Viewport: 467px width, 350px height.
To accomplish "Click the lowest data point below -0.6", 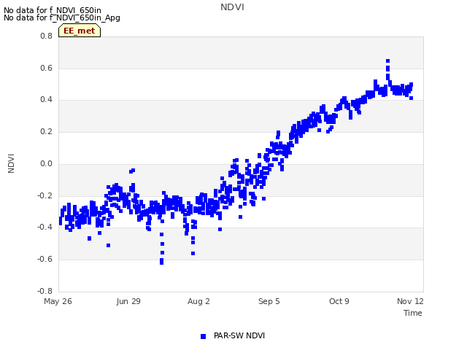I will pyautogui.click(x=162, y=262).
